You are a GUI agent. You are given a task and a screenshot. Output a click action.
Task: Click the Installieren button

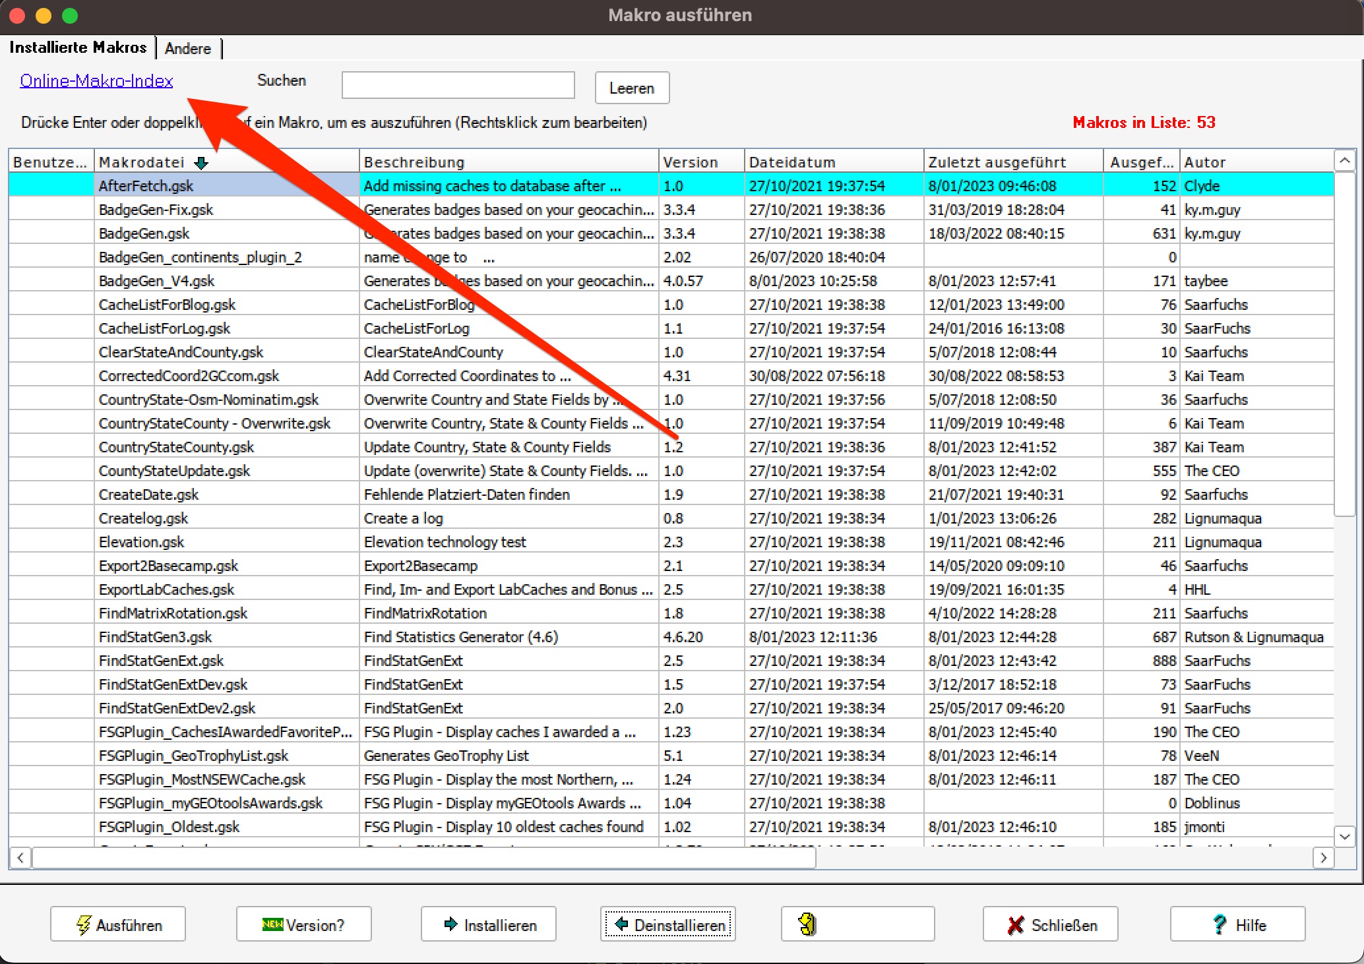point(489,924)
